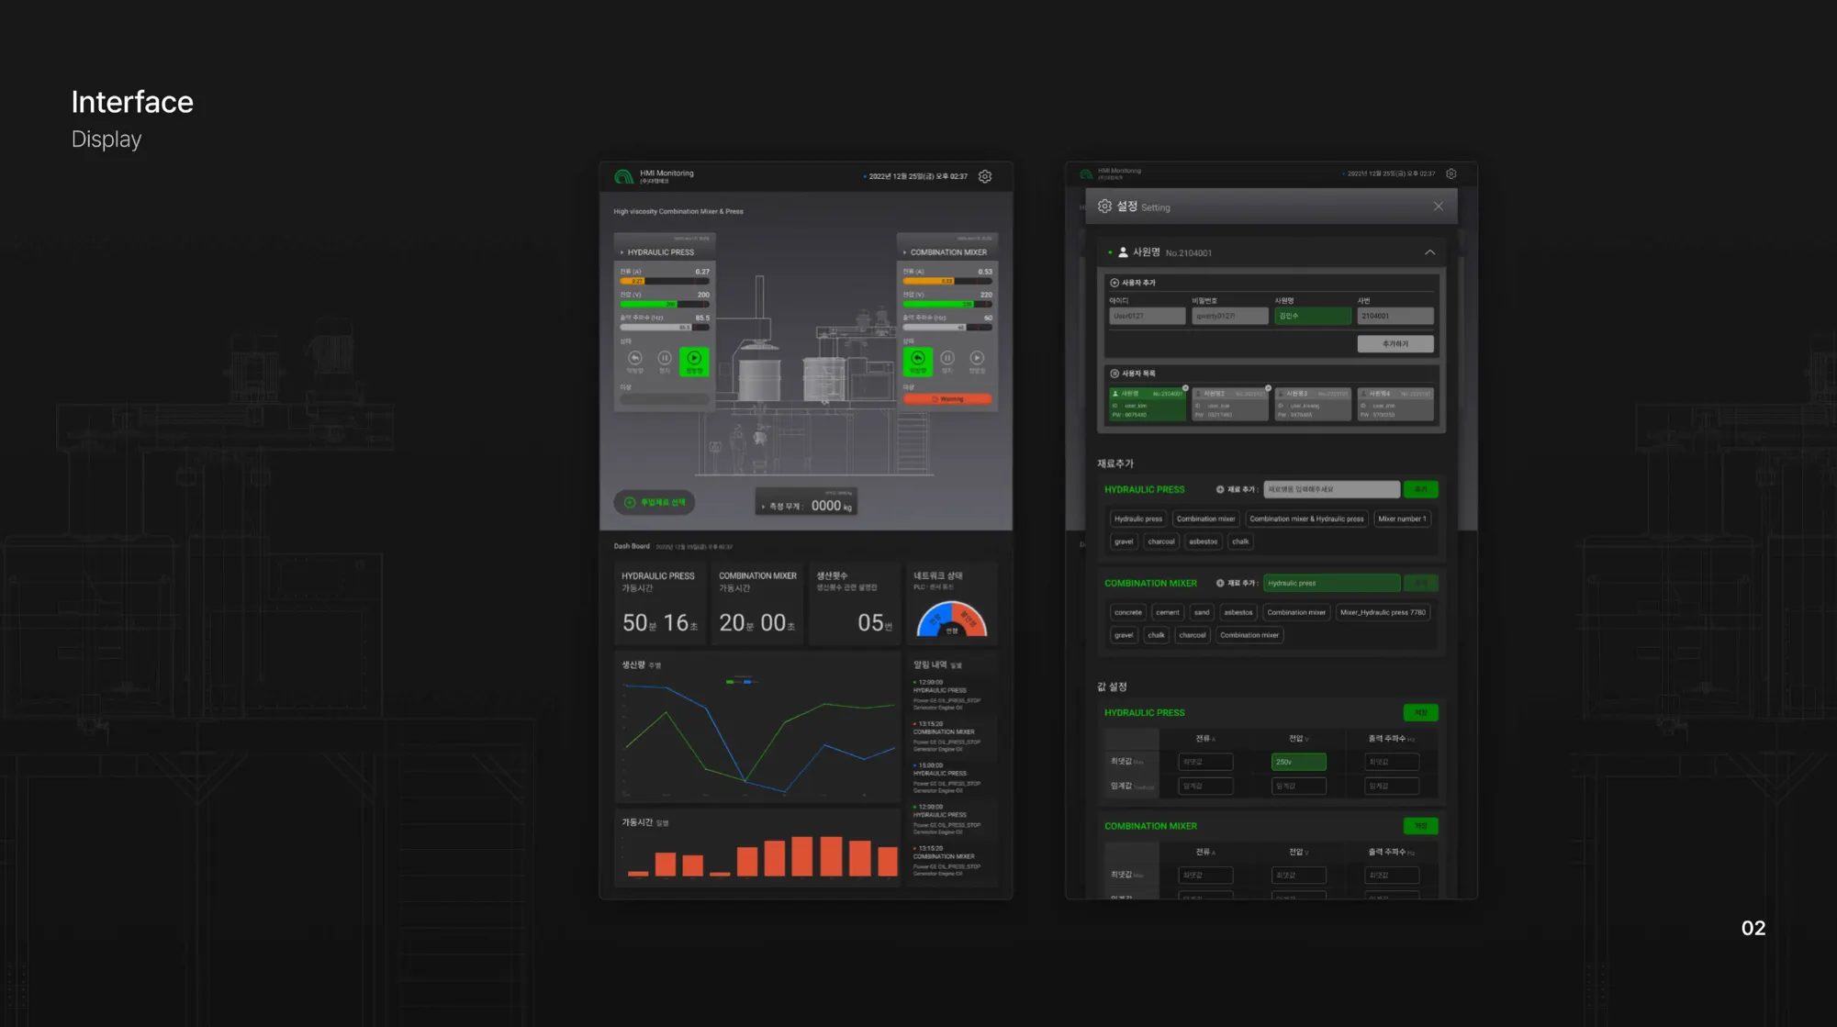Remove first user card with its X icon
This screenshot has width=1837, height=1027.
tap(1185, 388)
